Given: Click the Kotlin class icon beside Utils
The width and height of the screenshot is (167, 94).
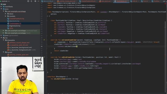Looking at the screenshot, I should pyautogui.click(x=8, y=28).
